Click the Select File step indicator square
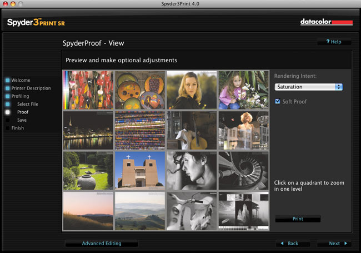Screen dimensions: 361x253 (x=8, y=104)
